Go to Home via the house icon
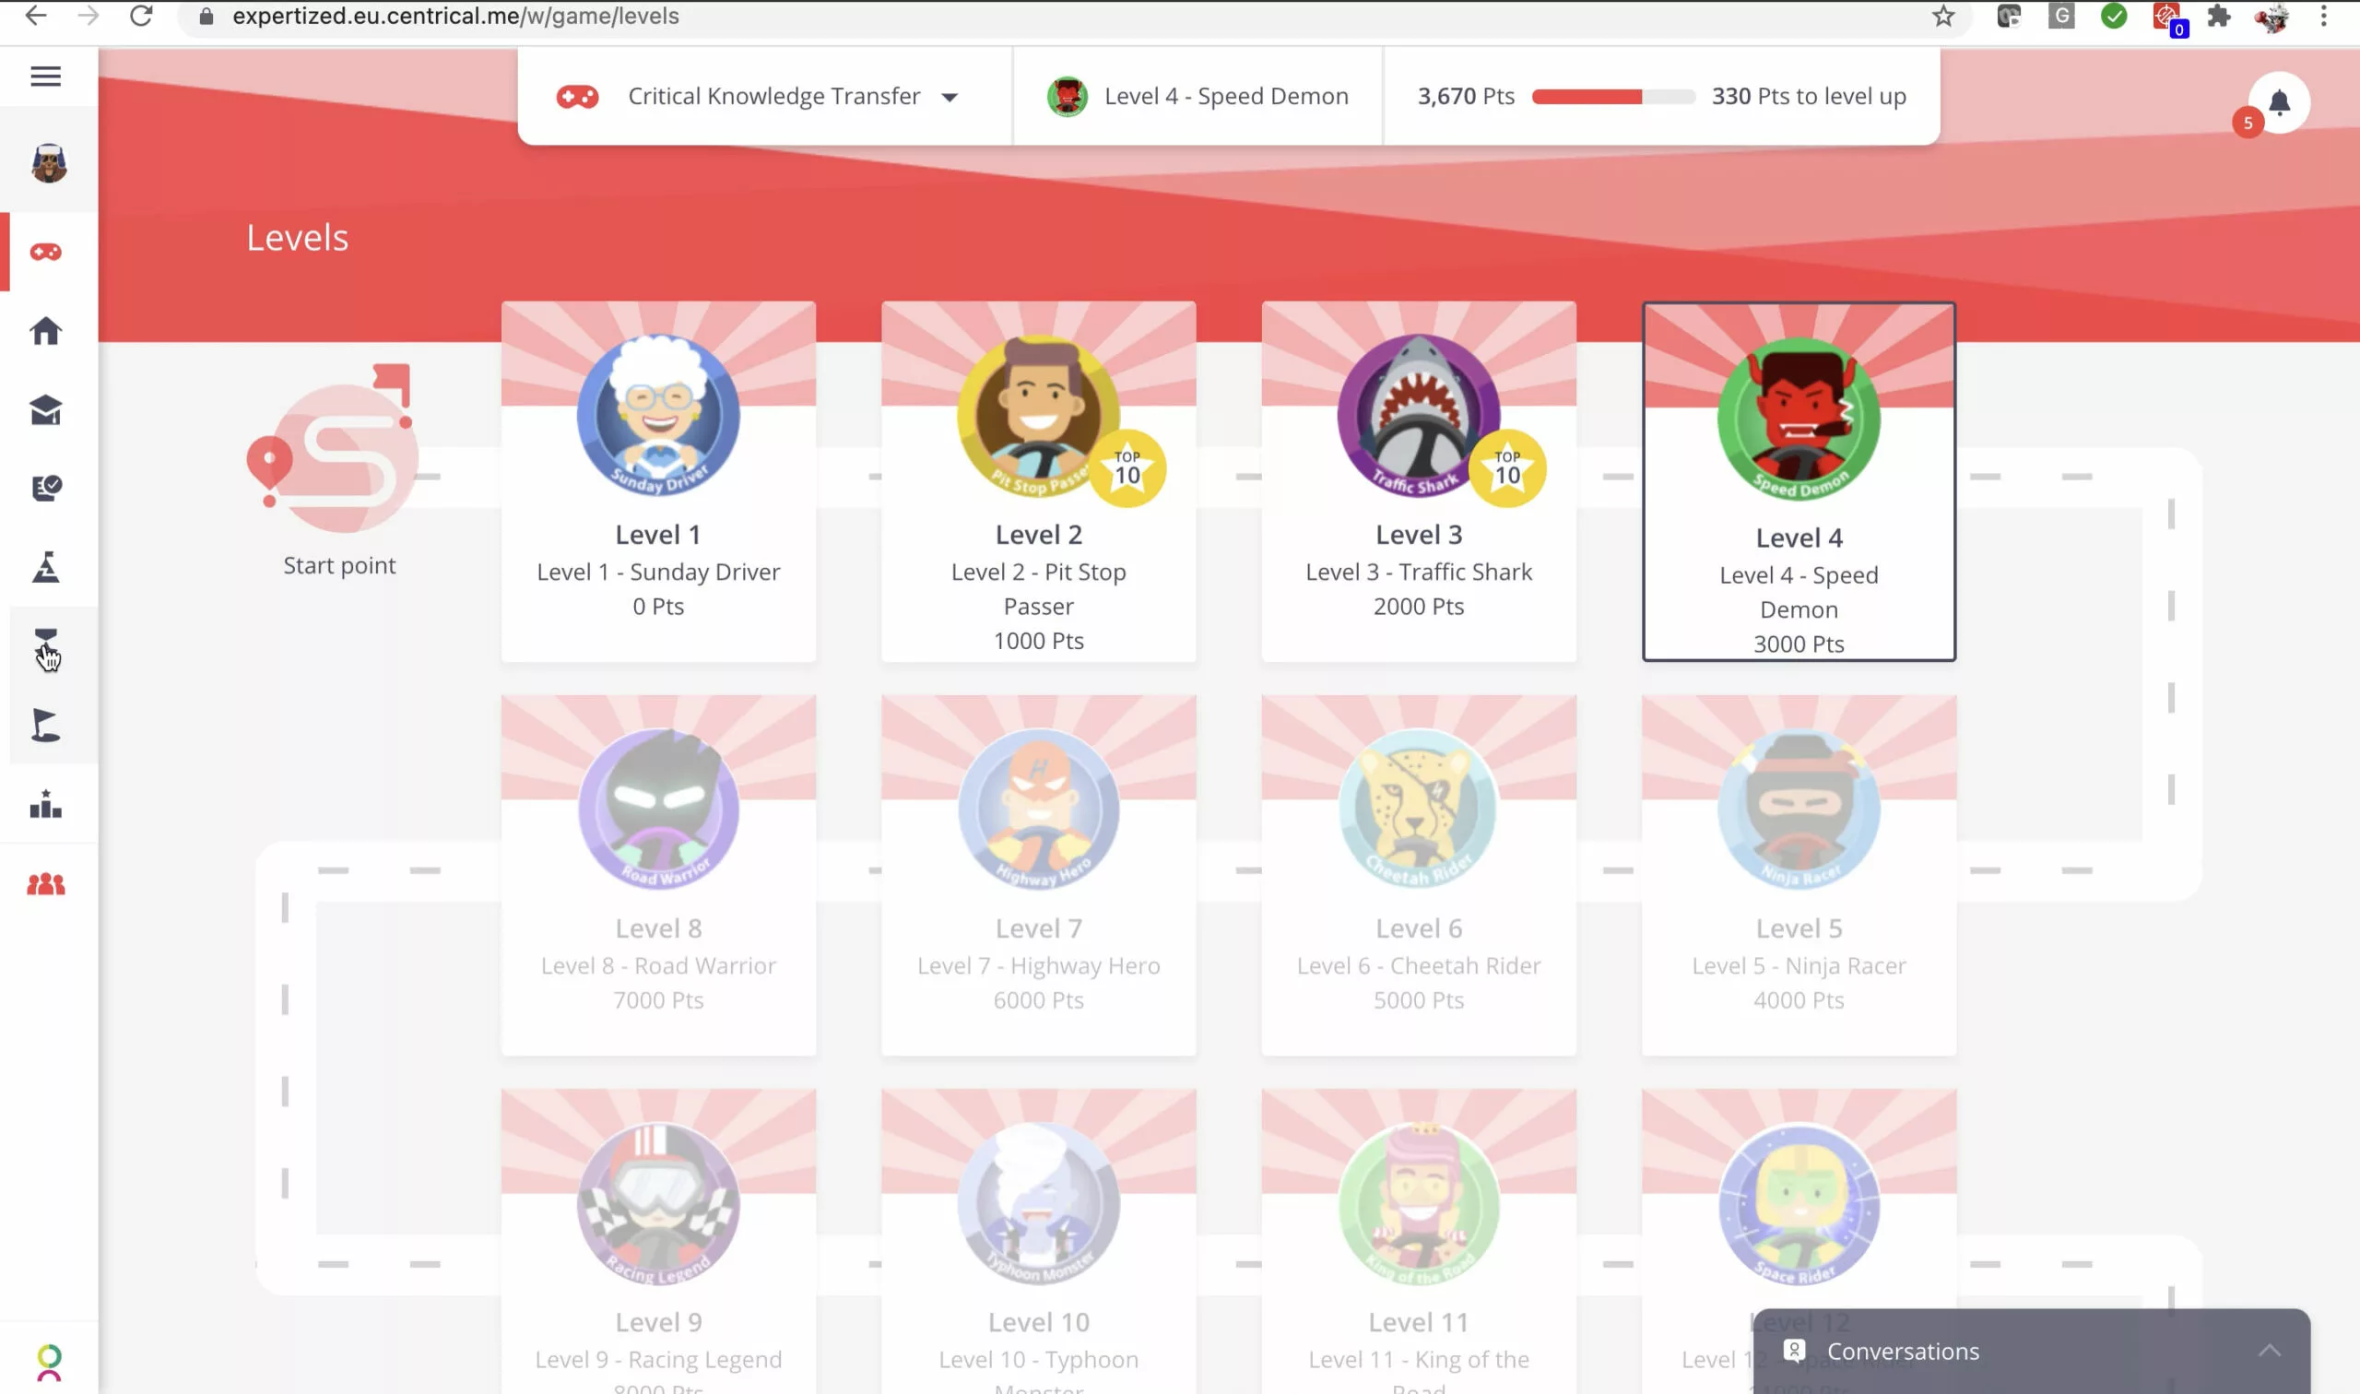The image size is (2360, 1394). coord(46,331)
